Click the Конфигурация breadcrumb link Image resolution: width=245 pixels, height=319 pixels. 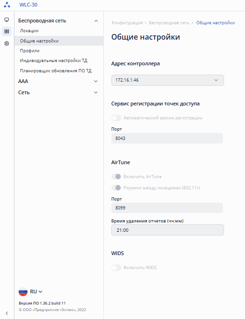(127, 23)
